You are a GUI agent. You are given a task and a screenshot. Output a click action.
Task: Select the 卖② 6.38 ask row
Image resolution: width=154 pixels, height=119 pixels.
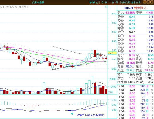pyautogui.click(x=135, y=28)
